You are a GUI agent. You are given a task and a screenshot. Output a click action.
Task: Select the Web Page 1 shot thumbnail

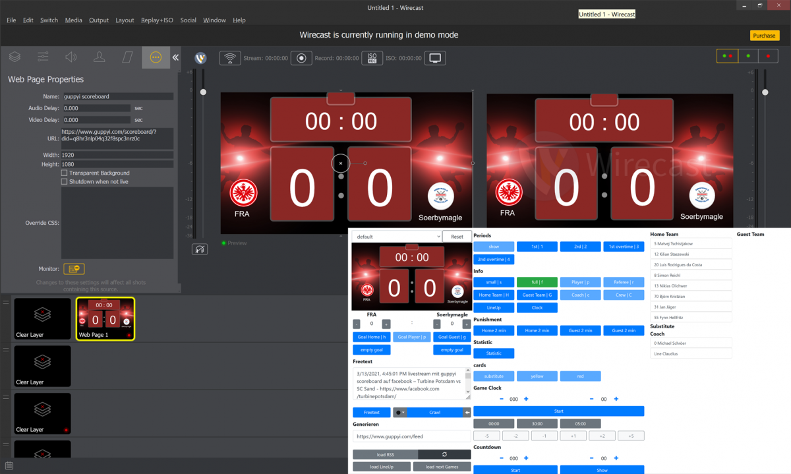(x=105, y=319)
